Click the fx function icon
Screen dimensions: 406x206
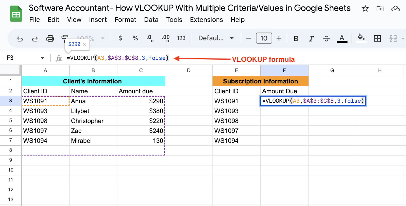point(59,58)
